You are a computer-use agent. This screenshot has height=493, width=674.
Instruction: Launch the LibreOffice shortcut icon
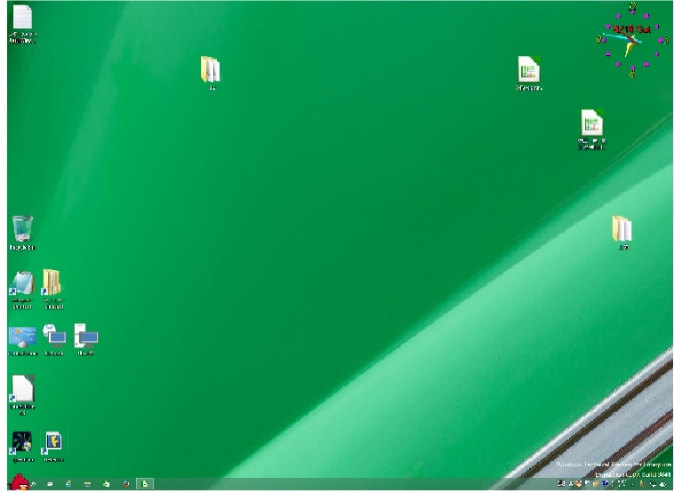pyautogui.click(x=22, y=394)
